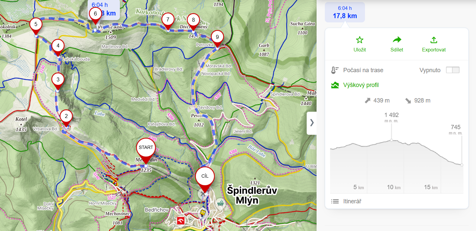This screenshot has width=476, height=231.
Task: Click the CÍL finish marker pin
Action: (205, 177)
